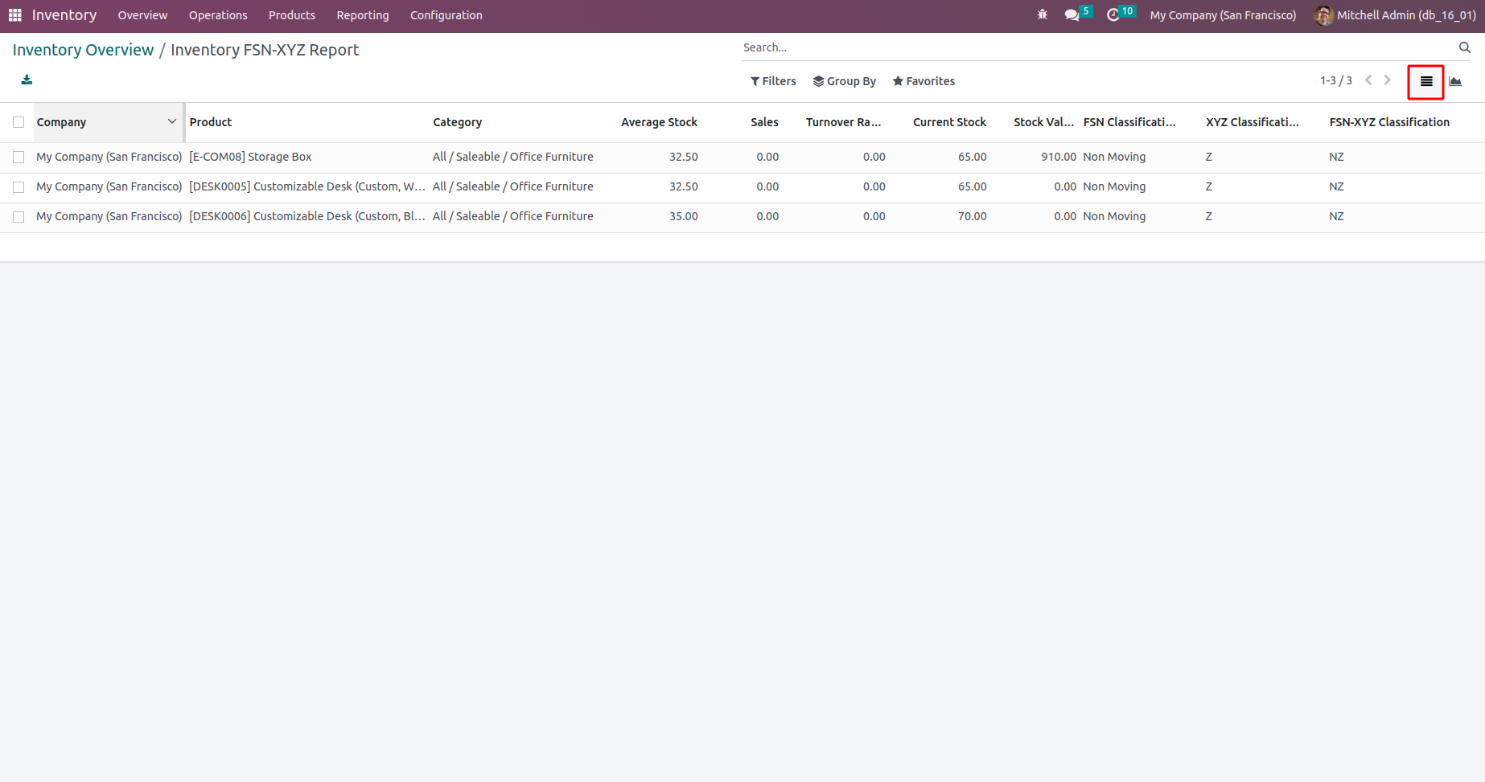Image resolution: width=1485 pixels, height=782 pixels.
Task: Open company switcher My Company (San Francisco)
Action: pos(1223,15)
